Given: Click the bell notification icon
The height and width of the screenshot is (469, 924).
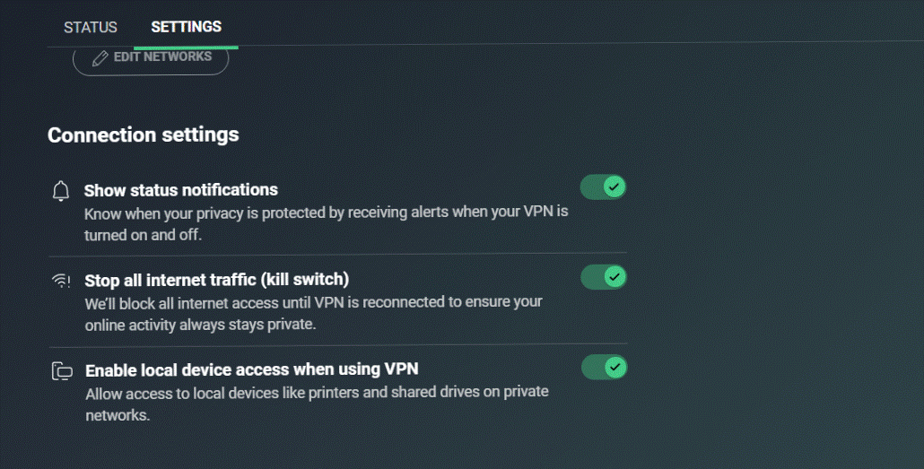Looking at the screenshot, I should (61, 191).
